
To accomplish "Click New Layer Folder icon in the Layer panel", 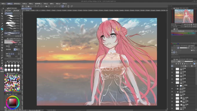I will [186, 66].
